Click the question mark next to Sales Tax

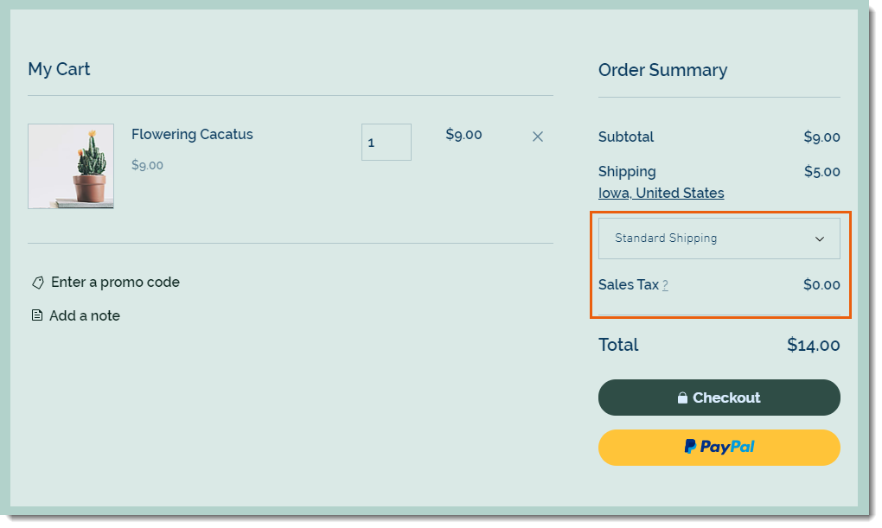coord(664,285)
